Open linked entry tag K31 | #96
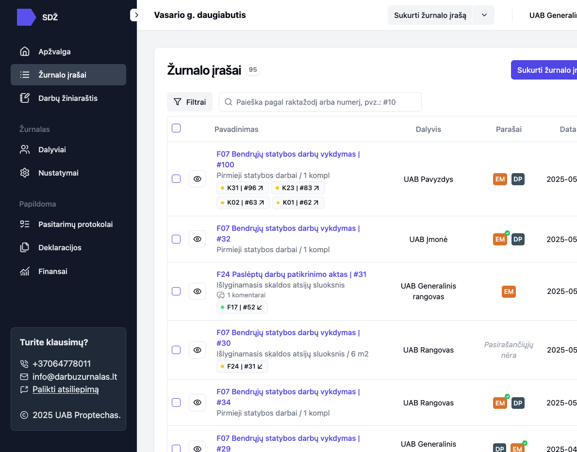The width and height of the screenshot is (577, 452). (x=242, y=188)
